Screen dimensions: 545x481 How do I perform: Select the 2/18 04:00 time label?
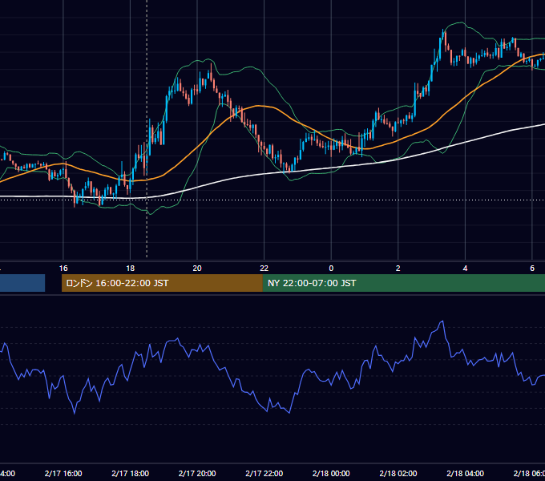pyautogui.click(x=465, y=473)
